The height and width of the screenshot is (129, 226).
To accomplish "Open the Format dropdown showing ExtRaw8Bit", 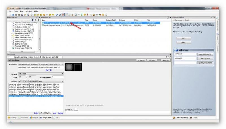I will click(x=62, y=74).
